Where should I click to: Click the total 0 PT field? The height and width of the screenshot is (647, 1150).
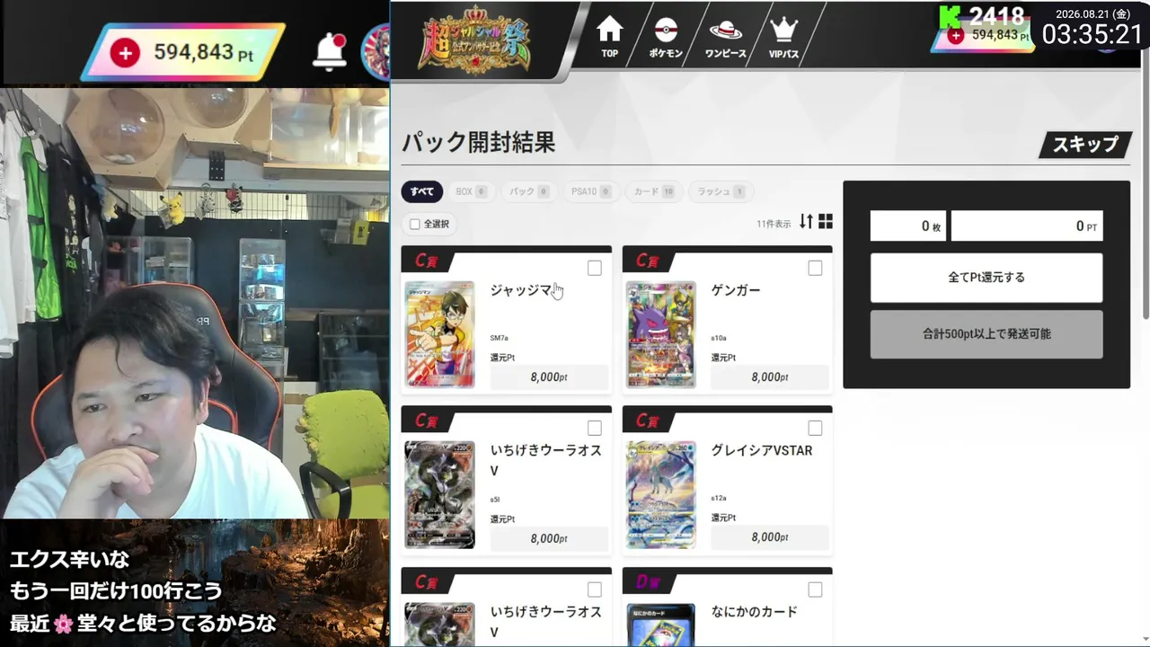(x=1027, y=226)
